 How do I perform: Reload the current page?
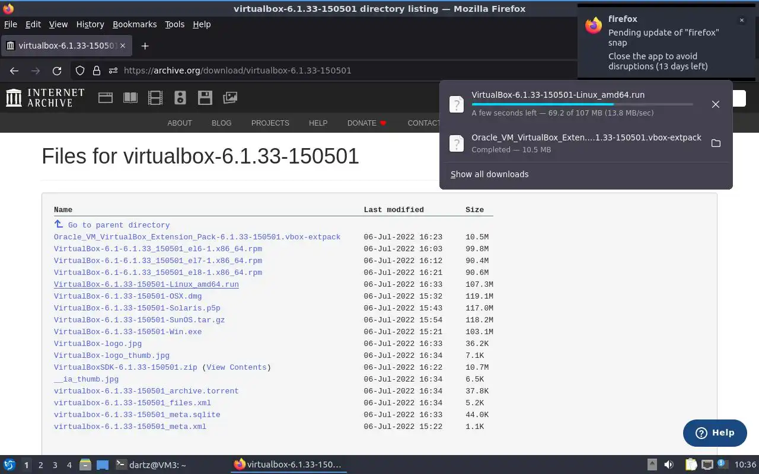click(57, 71)
